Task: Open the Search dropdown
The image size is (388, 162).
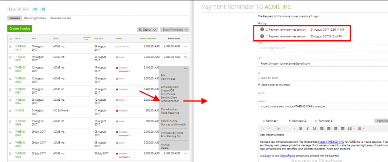Action: click(x=147, y=29)
